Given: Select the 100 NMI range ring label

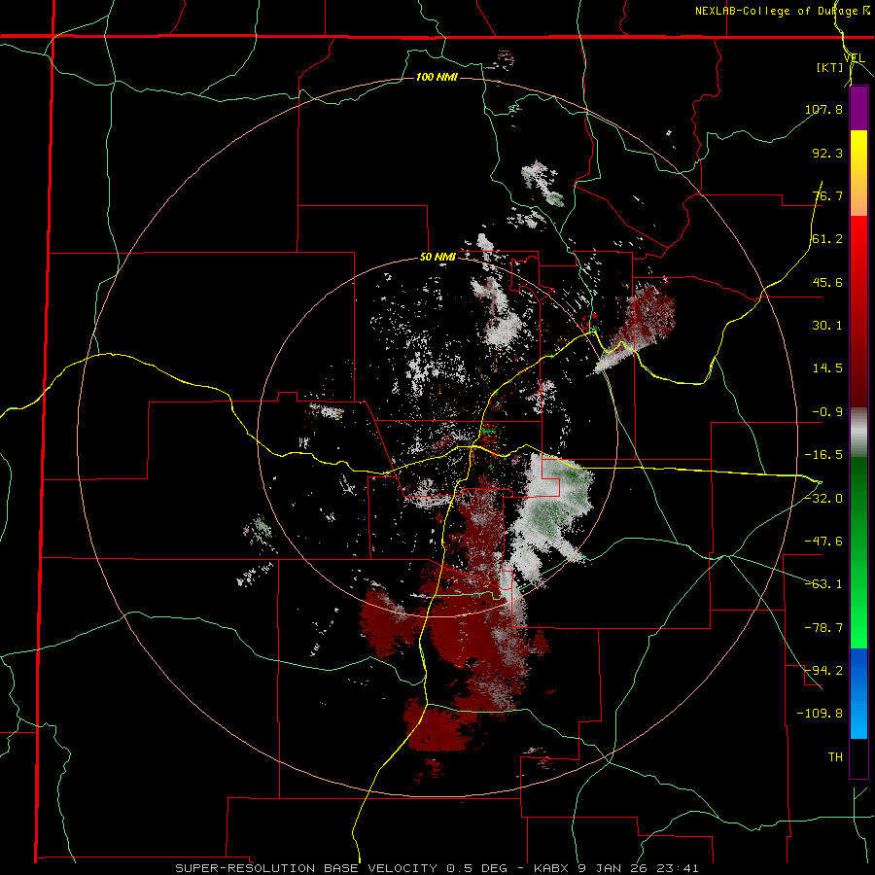Looking at the screenshot, I should pyautogui.click(x=437, y=77).
